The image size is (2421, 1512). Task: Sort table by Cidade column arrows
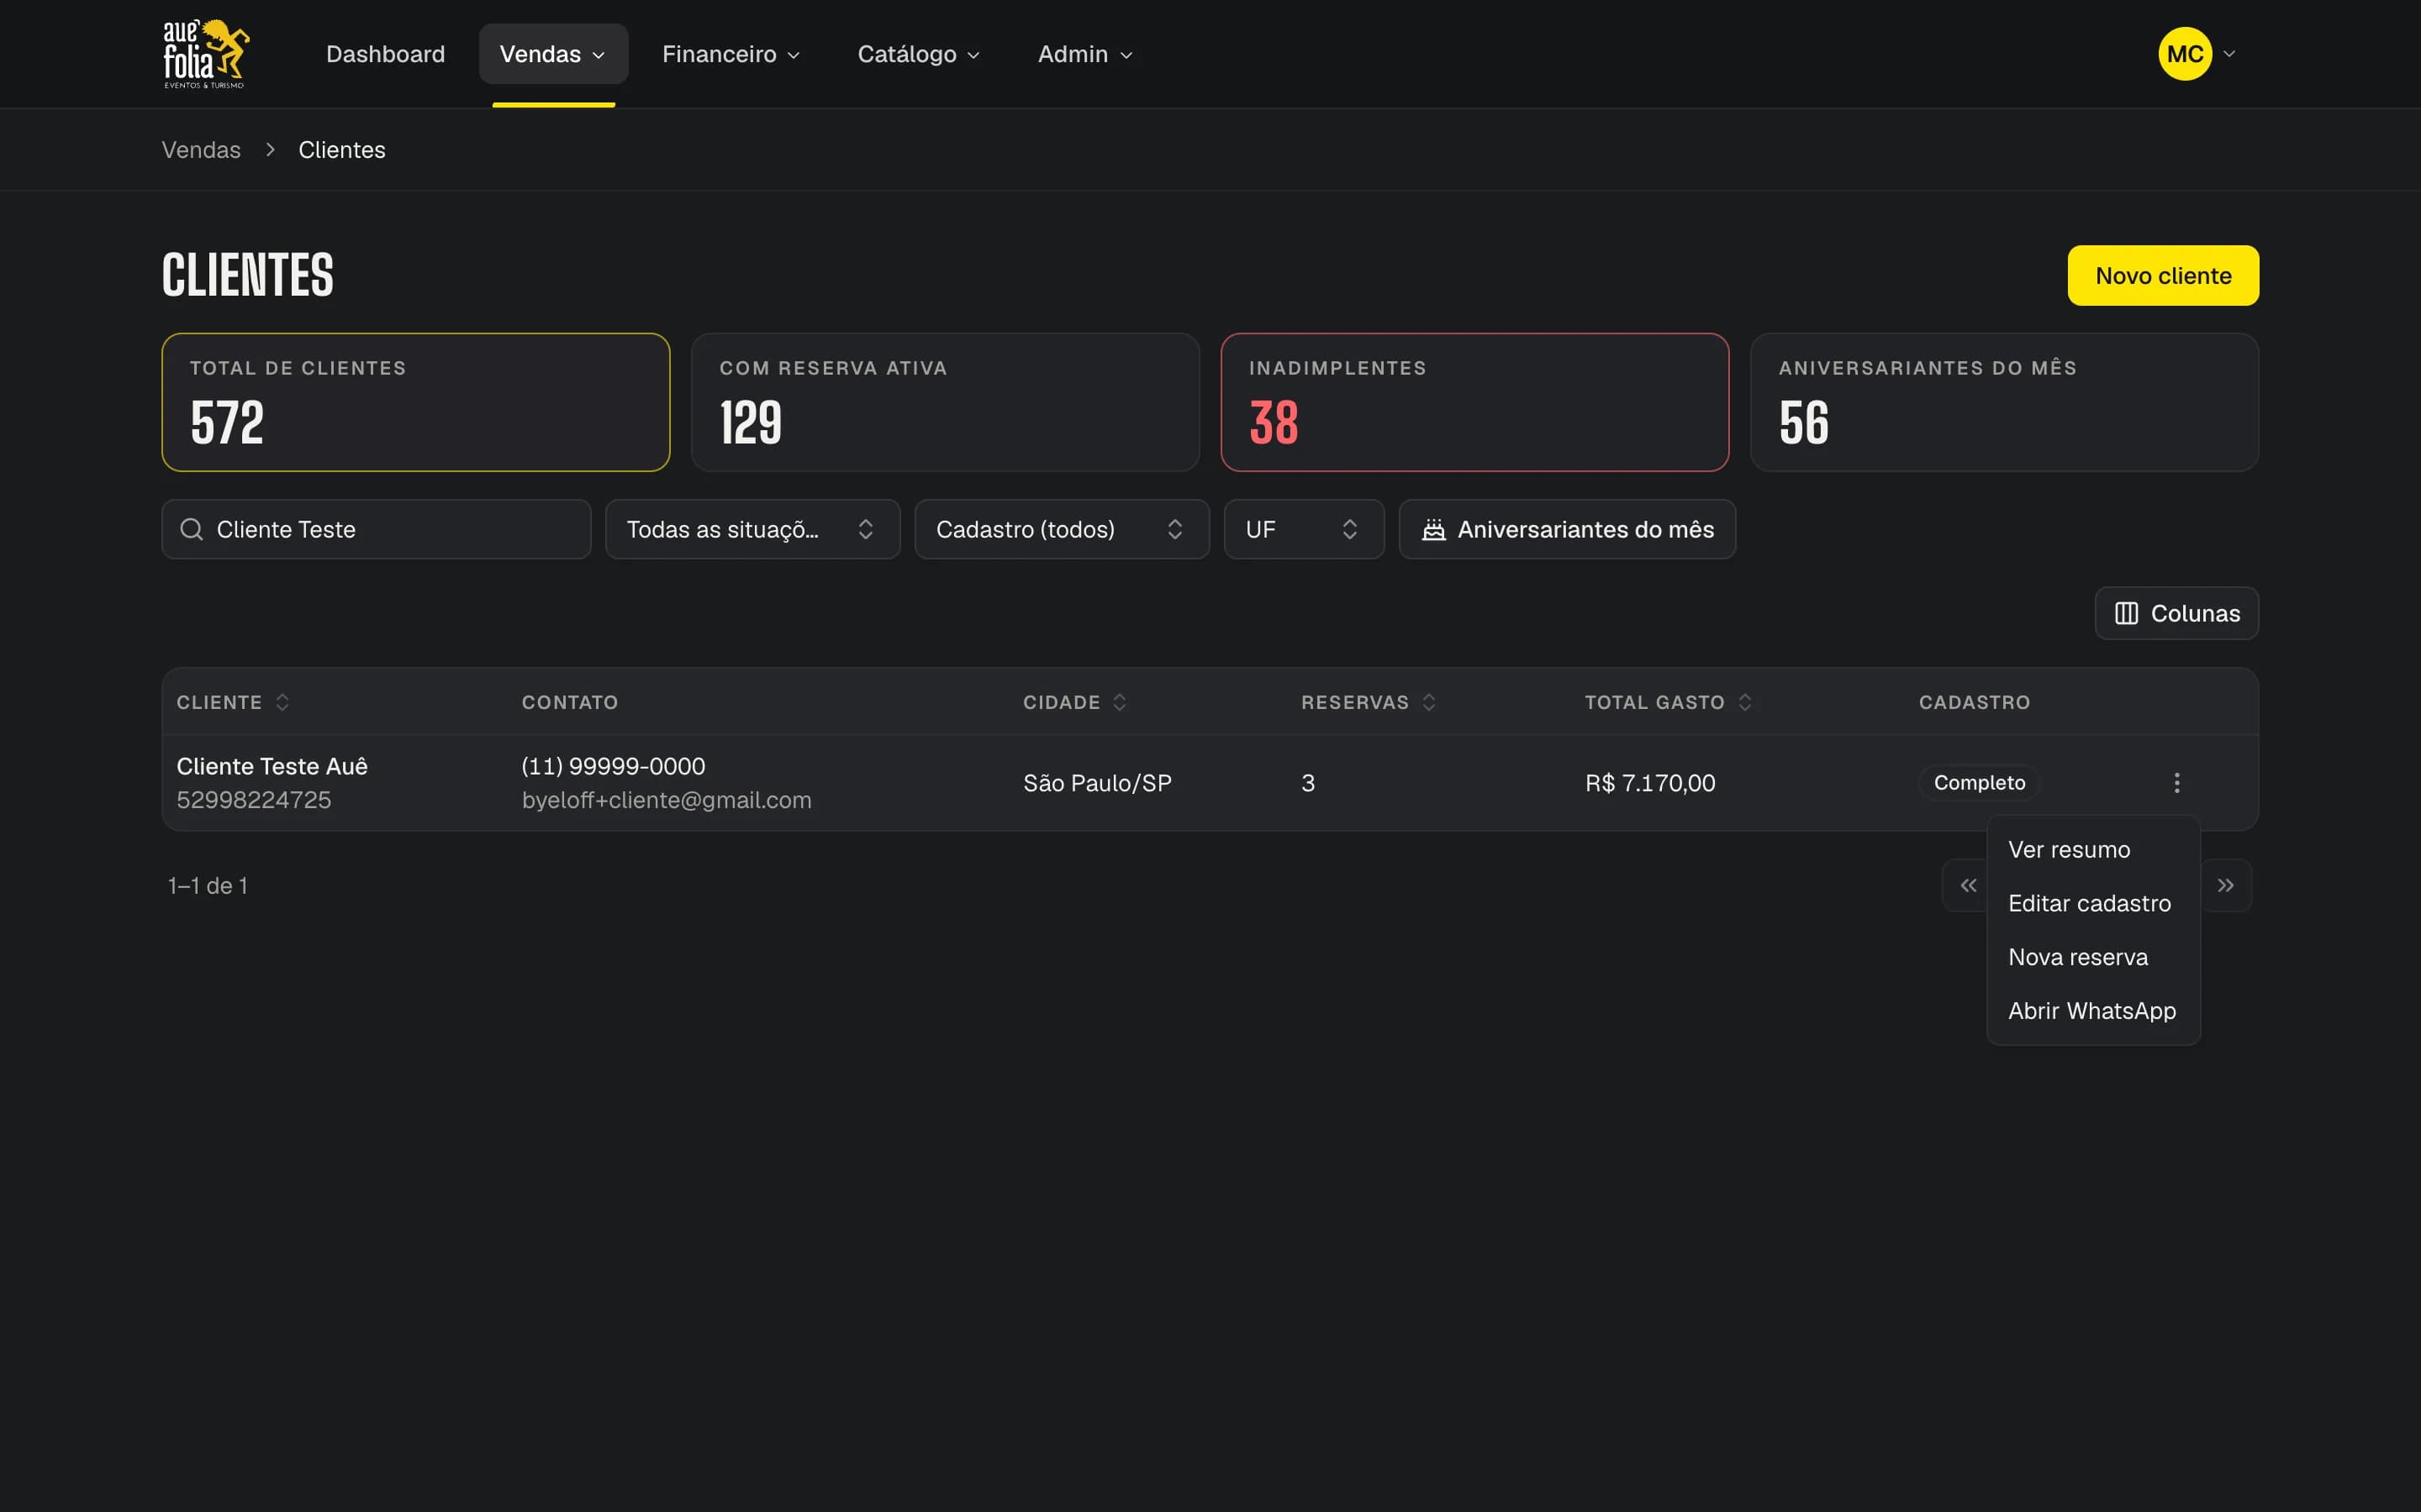[x=1120, y=702]
